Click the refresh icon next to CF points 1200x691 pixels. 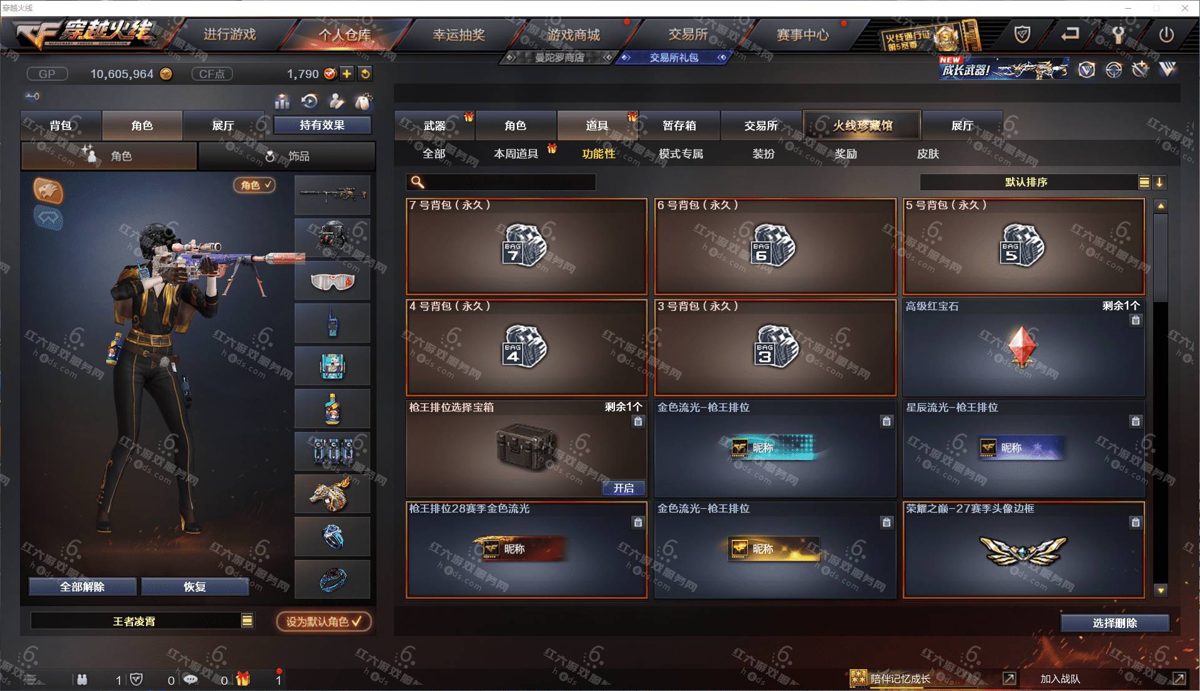(365, 74)
